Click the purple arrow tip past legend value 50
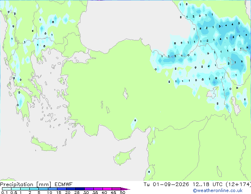 [x=125, y=189]
